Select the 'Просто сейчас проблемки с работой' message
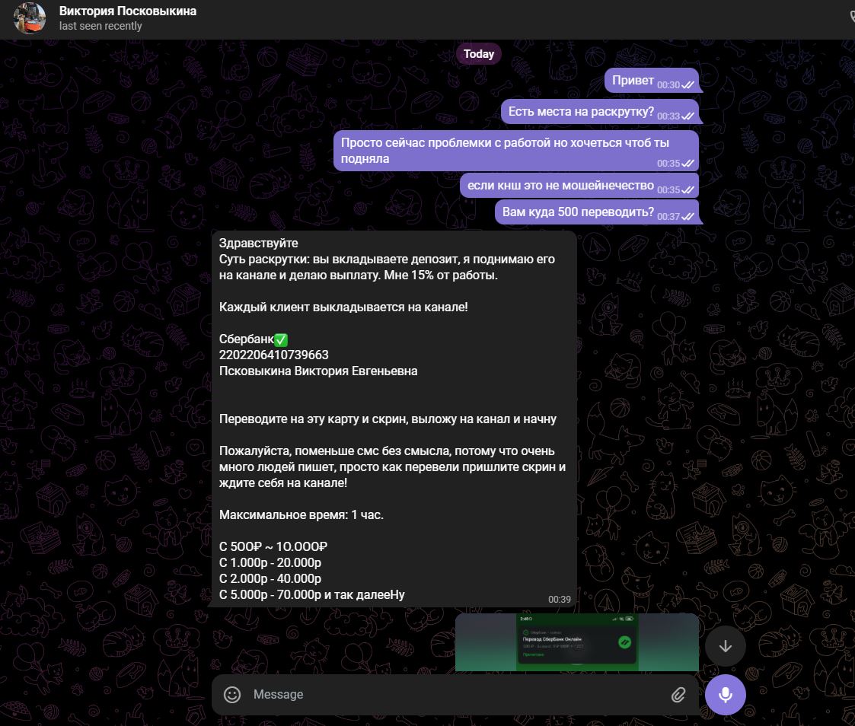The height and width of the screenshot is (726, 855). pyautogui.click(x=516, y=151)
